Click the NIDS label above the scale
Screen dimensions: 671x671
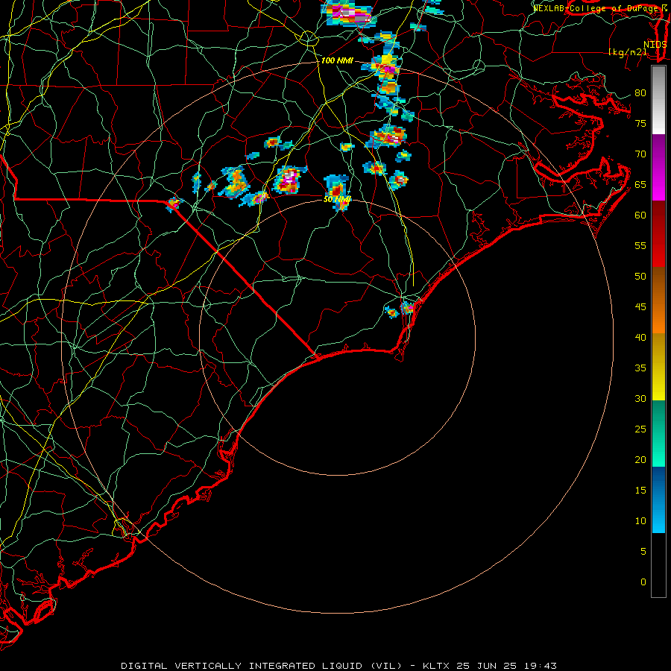(655, 45)
